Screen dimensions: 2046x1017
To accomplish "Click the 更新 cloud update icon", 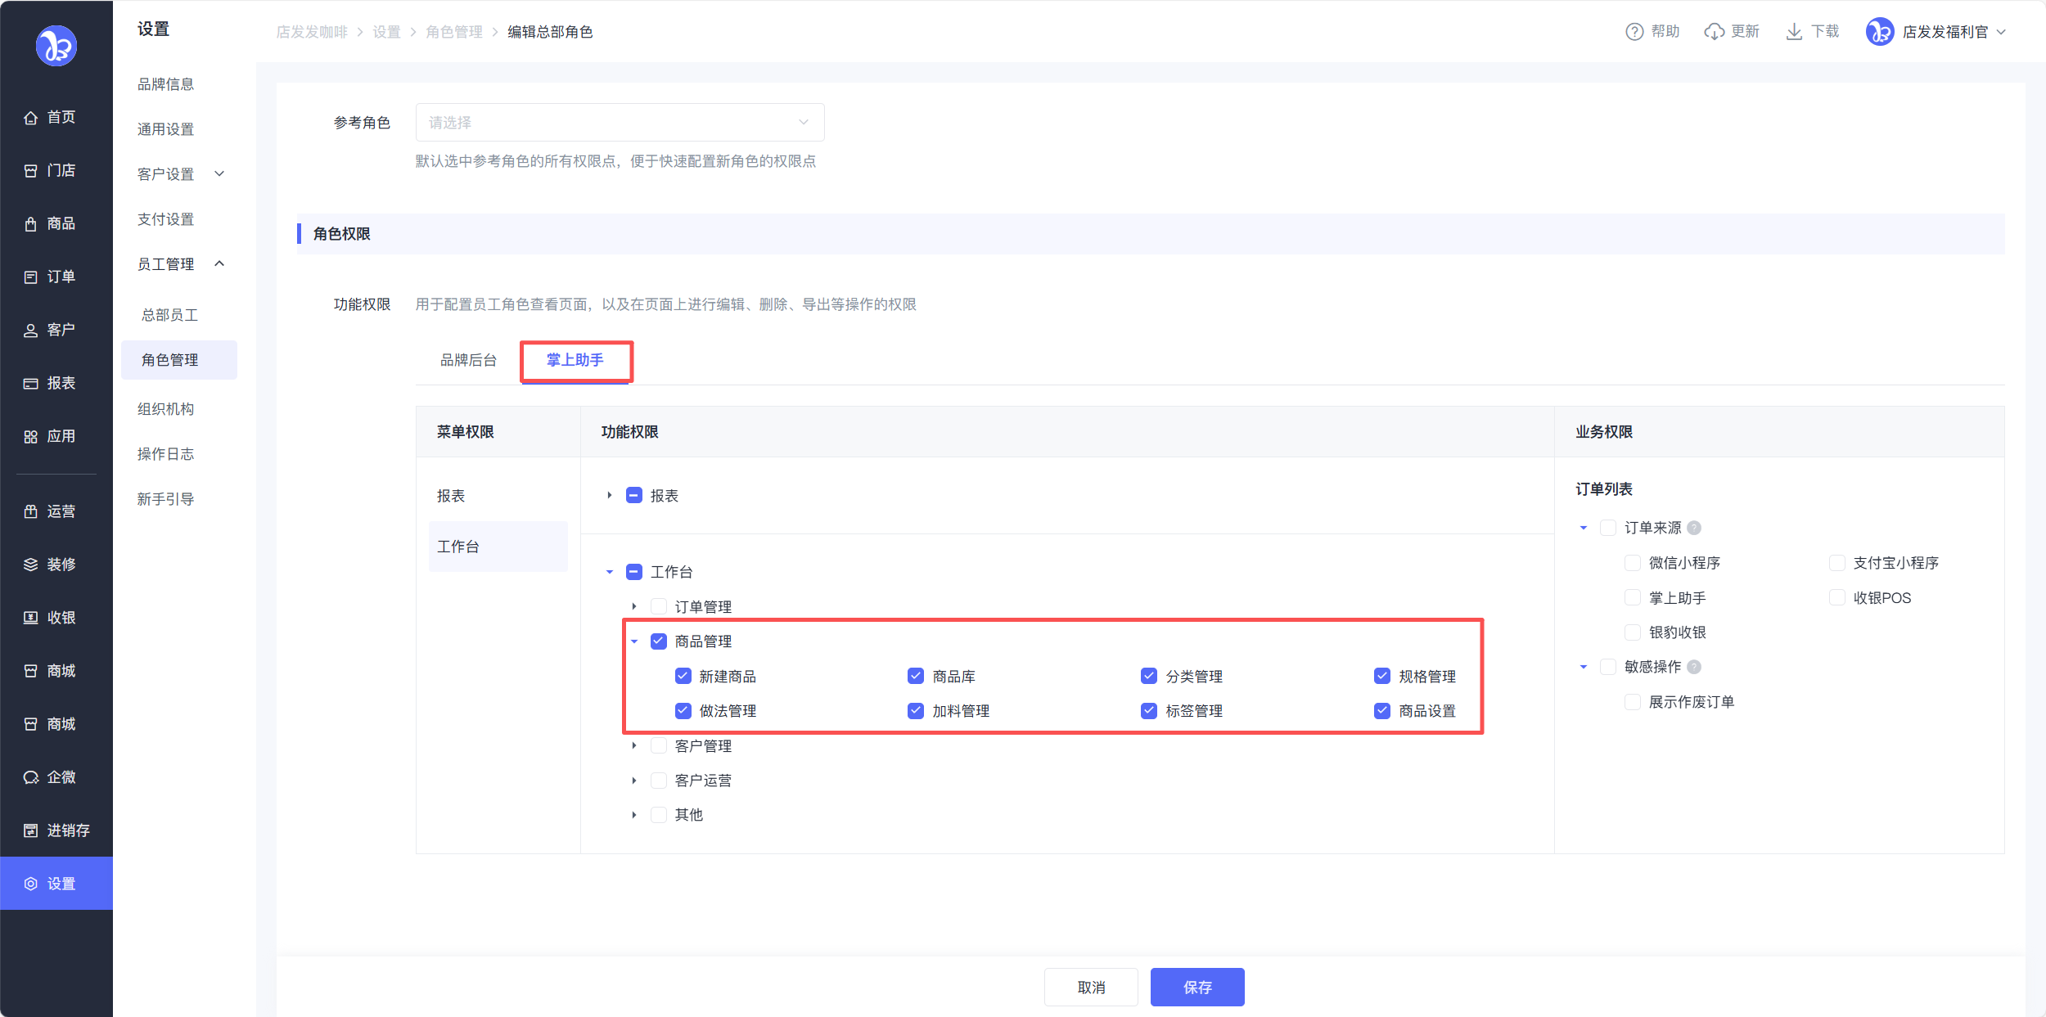I will pyautogui.click(x=1714, y=32).
